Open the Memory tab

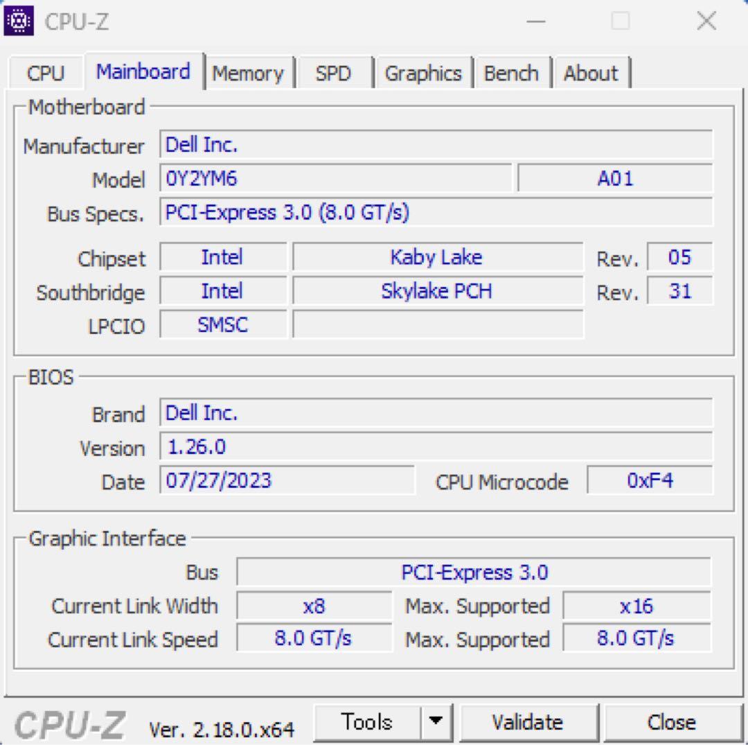pyautogui.click(x=249, y=73)
